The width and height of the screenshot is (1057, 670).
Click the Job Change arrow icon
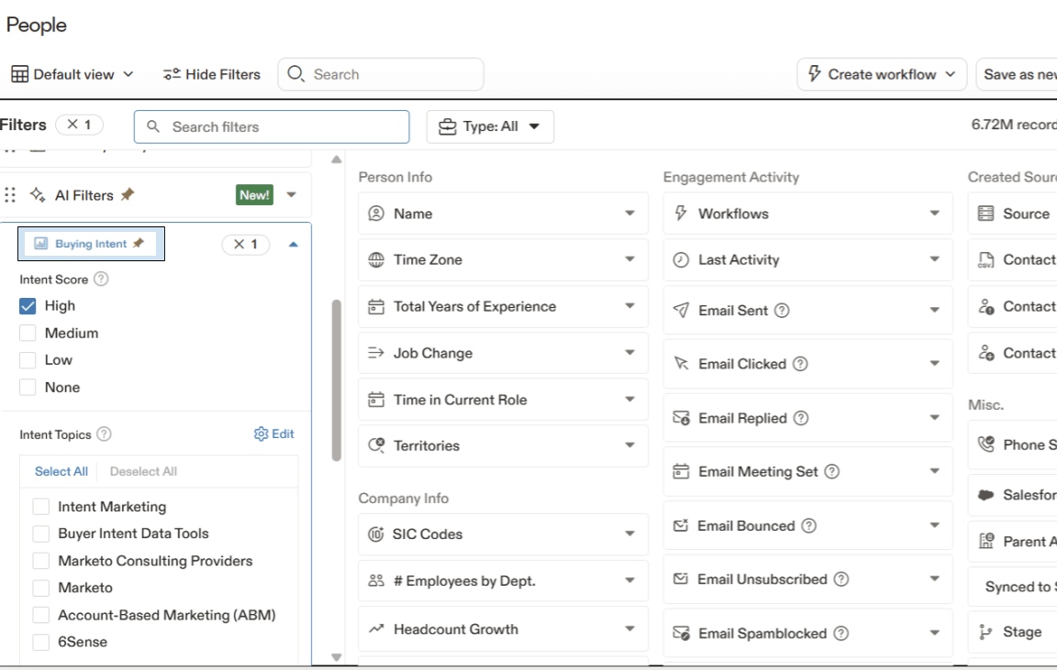point(376,353)
